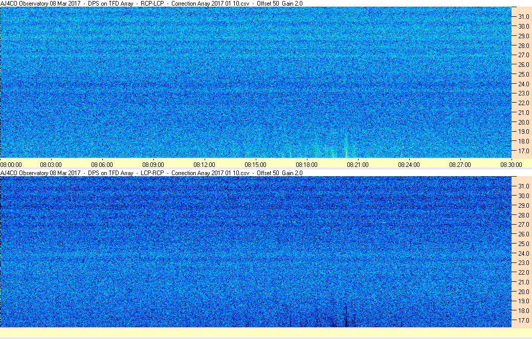532x339 pixels.
Task: Click the 08:24:00 time axis label
Action: 409,165
